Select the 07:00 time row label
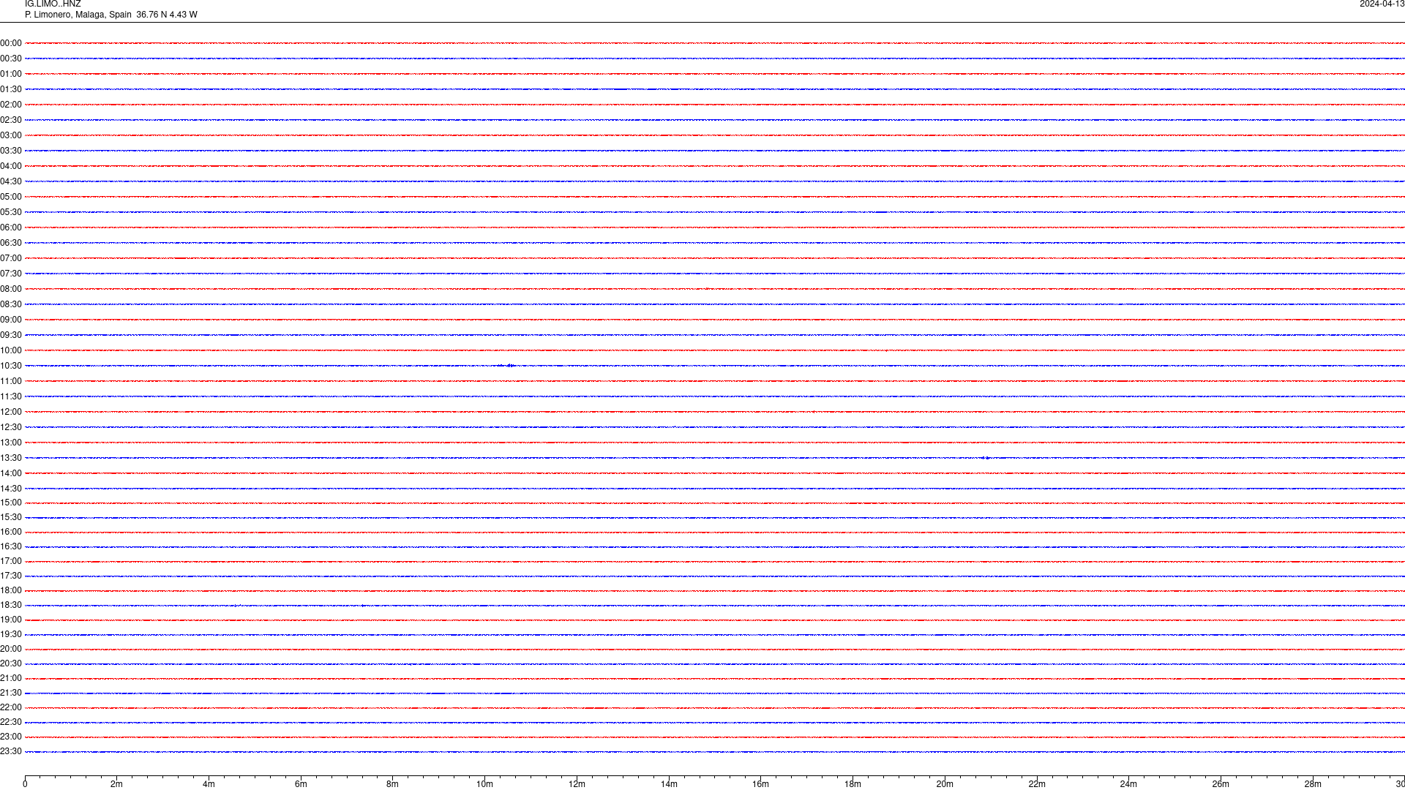1405x790 pixels. point(11,258)
